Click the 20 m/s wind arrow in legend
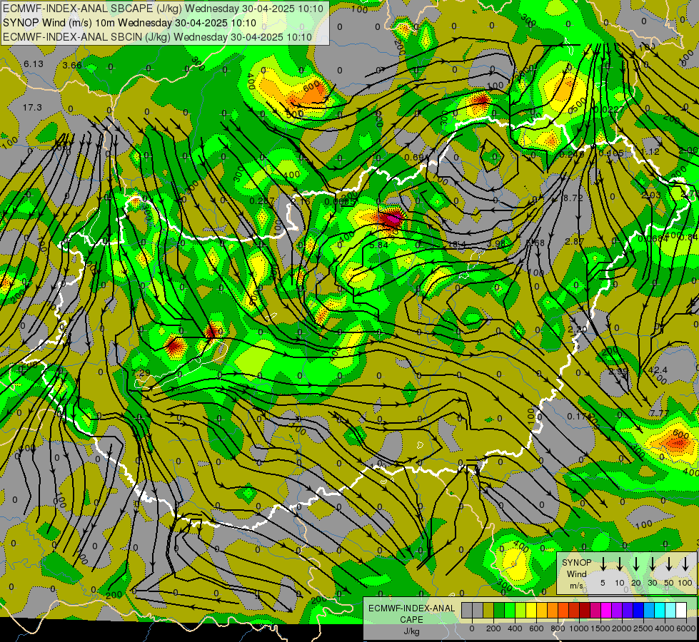This screenshot has width=699, height=642. click(636, 564)
